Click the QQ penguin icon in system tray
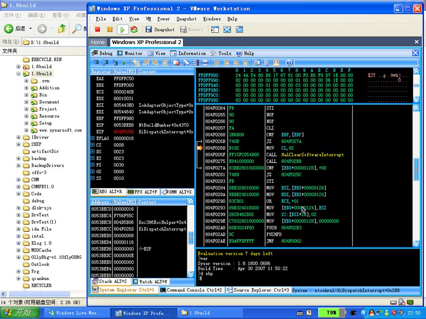Screen dimensions: 426x319 pyautogui.click(x=371, y=312)
